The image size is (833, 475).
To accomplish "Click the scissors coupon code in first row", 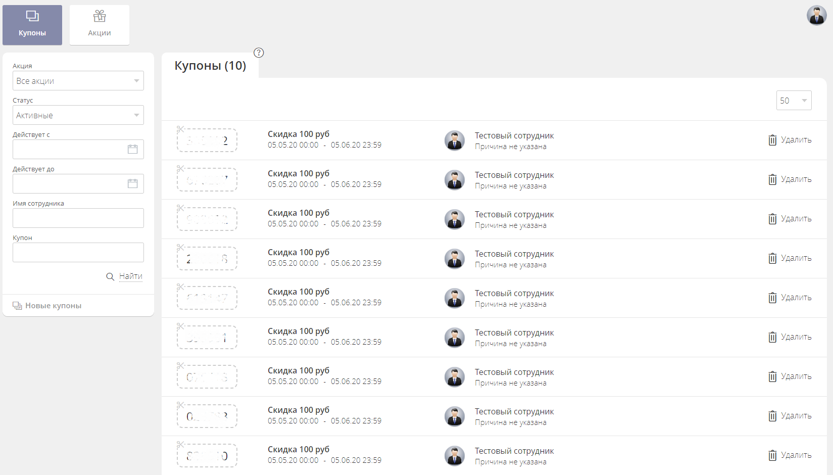I will (x=207, y=140).
